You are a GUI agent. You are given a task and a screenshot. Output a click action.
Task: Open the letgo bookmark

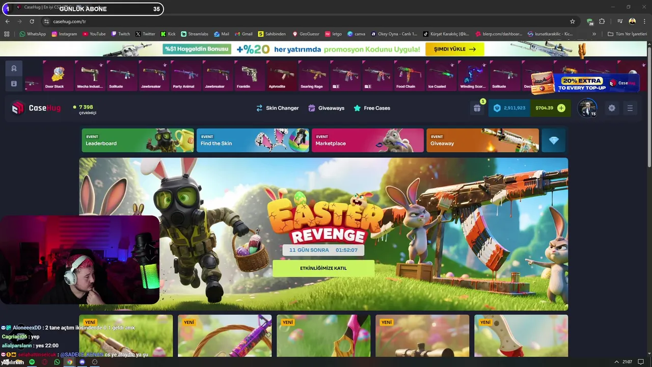334,34
